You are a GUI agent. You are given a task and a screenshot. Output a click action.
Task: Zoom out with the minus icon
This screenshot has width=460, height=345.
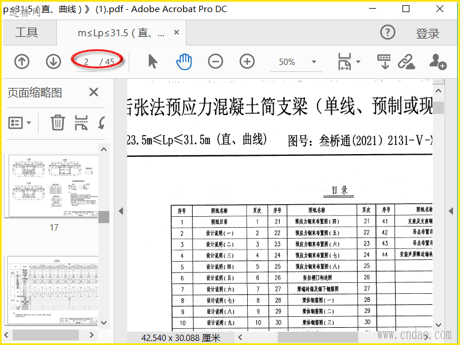click(215, 62)
